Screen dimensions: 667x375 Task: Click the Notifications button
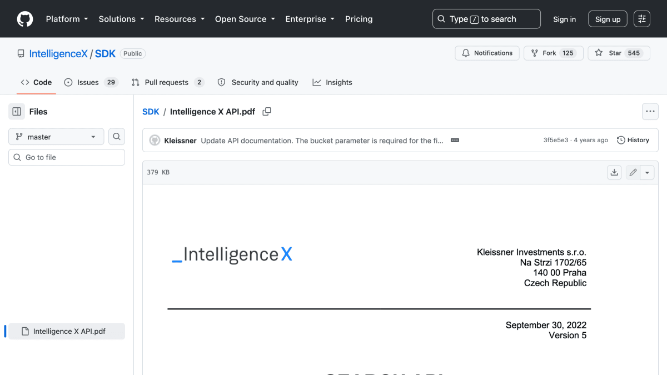(x=487, y=53)
